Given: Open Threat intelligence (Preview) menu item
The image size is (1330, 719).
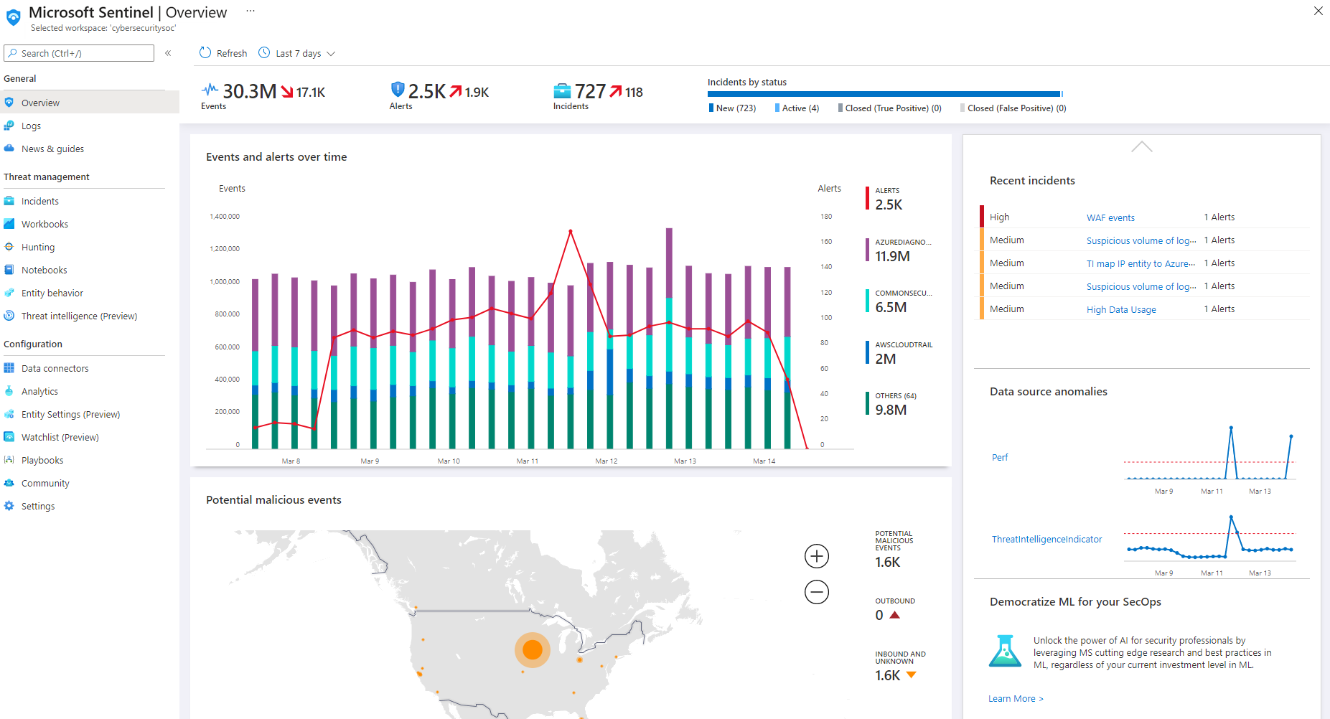Looking at the screenshot, I should point(90,316).
